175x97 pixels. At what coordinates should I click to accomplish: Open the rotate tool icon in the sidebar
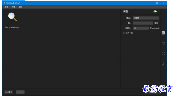tap(163, 54)
